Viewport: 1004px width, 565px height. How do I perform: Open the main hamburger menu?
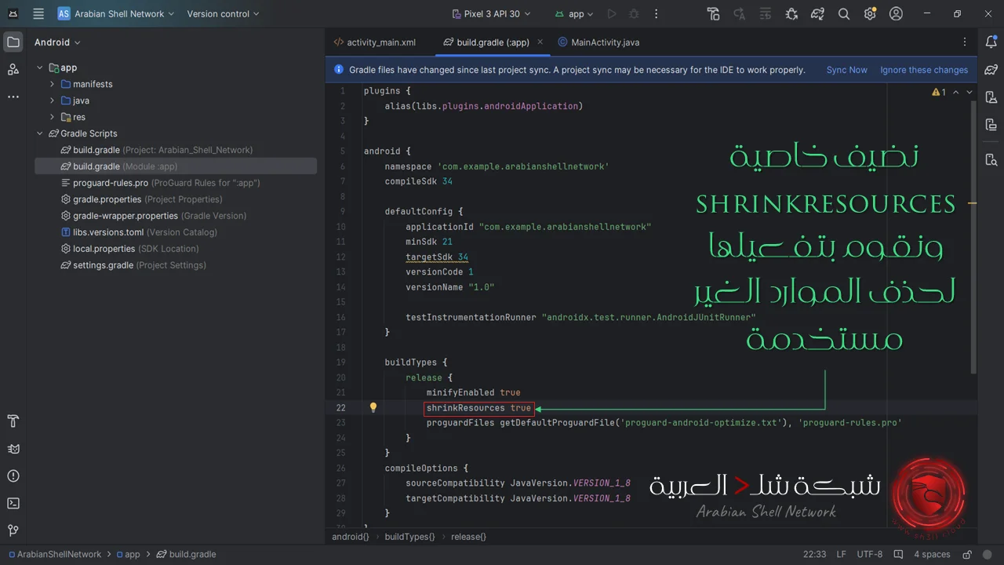[x=38, y=13]
